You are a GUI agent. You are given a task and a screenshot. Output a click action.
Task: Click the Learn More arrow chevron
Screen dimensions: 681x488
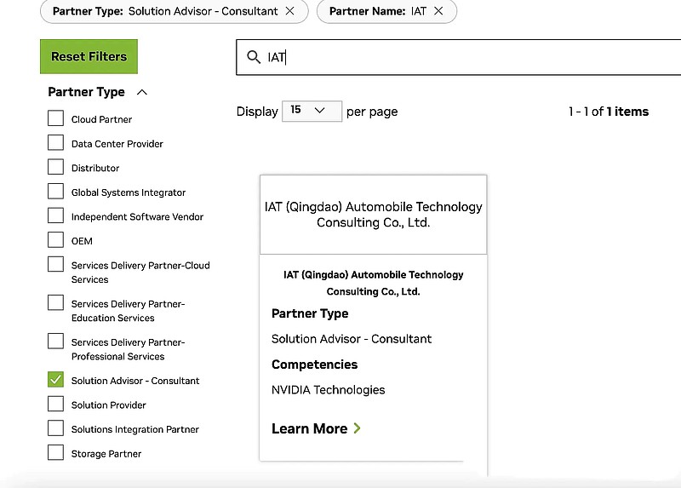point(357,428)
